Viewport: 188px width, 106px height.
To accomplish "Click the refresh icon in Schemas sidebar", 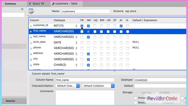I will coord(22,9).
